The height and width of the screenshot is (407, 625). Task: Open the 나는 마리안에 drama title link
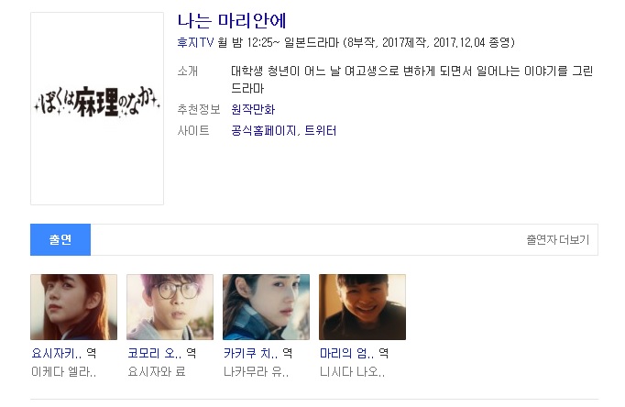(232, 21)
